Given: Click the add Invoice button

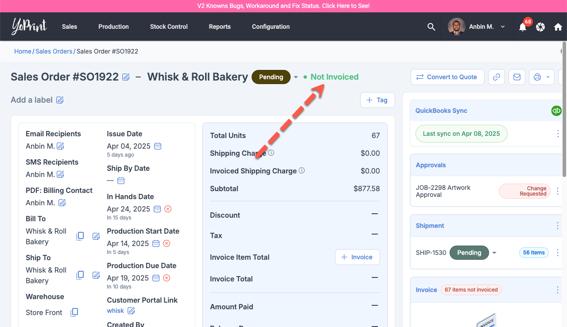Looking at the screenshot, I should click(x=357, y=257).
